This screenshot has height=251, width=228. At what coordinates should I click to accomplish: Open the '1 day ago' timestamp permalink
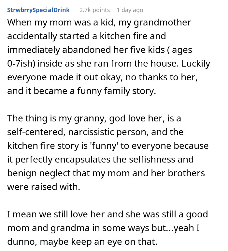(x=130, y=10)
